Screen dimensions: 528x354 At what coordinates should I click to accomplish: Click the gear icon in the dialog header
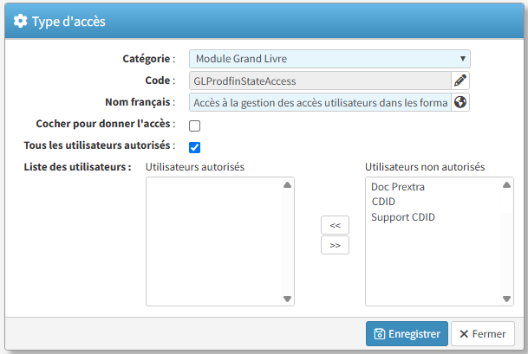click(21, 22)
